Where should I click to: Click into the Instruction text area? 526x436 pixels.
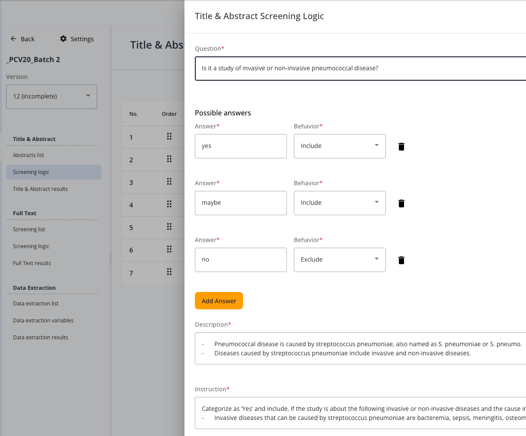360,413
